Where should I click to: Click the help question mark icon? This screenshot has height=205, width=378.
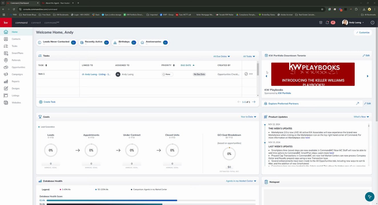pos(372,22)
